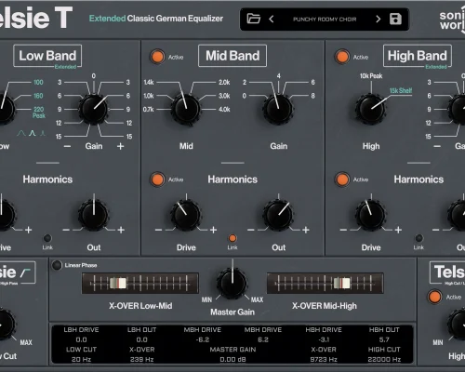Toggle the High Band Active button
The width and height of the screenshot is (465, 372).
tap(342, 57)
